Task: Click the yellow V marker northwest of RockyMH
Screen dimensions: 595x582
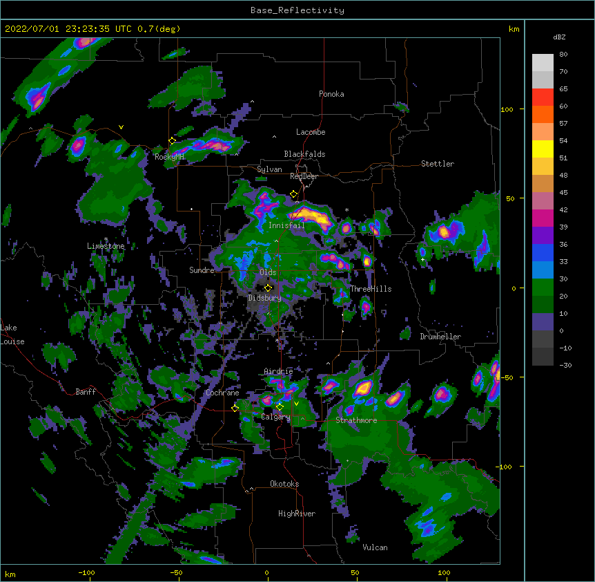Action: (x=121, y=127)
